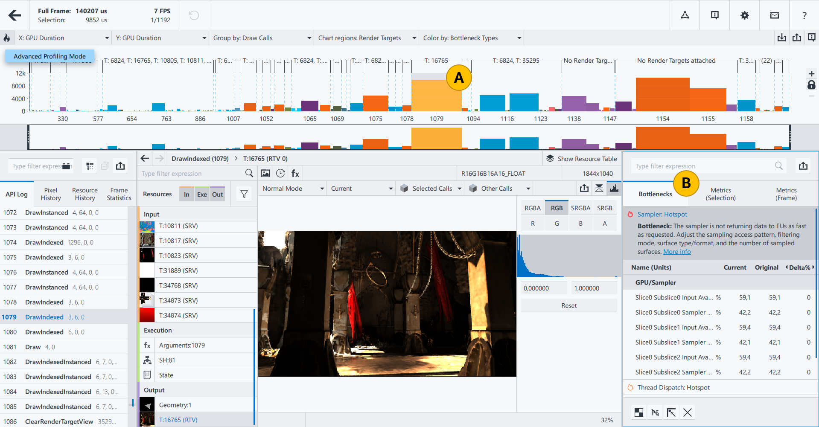819x427 pixels.
Task: Click the lock icon beside the chart
Action: pos(811,85)
